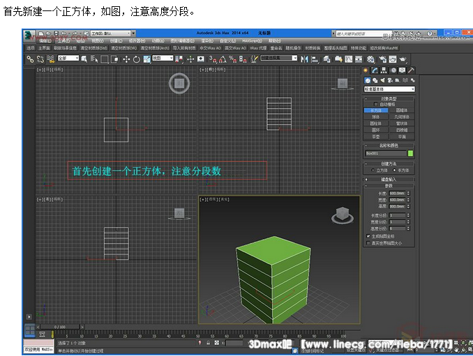Open the Modify panel tab
473x356 pixels.
[375, 70]
